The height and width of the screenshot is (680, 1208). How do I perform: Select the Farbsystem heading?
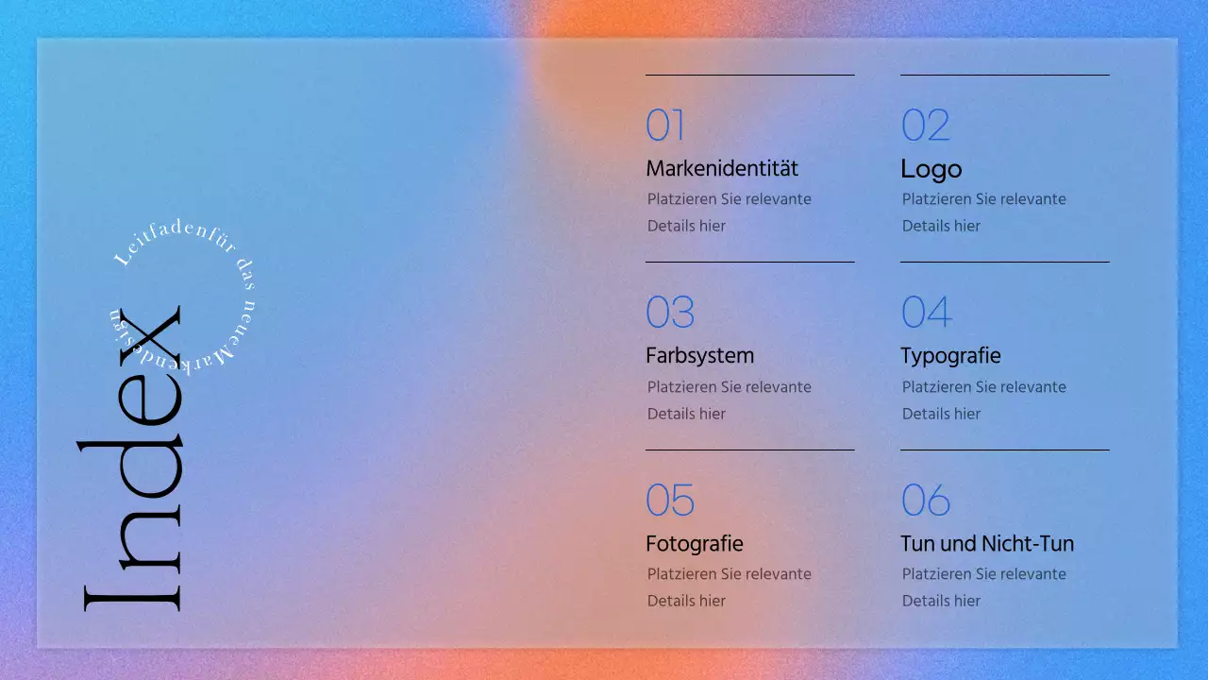pyautogui.click(x=699, y=356)
